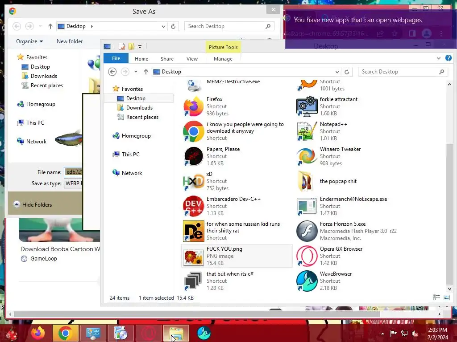The width and height of the screenshot is (457, 342).
Task: Open Save As address path dropdown
Action: [163, 26]
